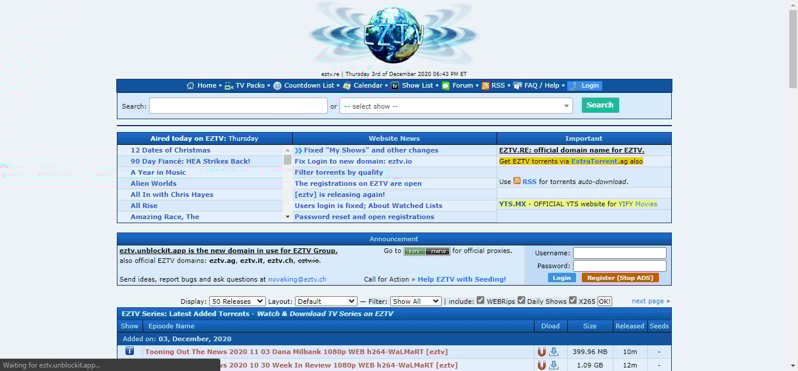Open the select show dropdown
The height and width of the screenshot is (371, 798).
pos(456,106)
